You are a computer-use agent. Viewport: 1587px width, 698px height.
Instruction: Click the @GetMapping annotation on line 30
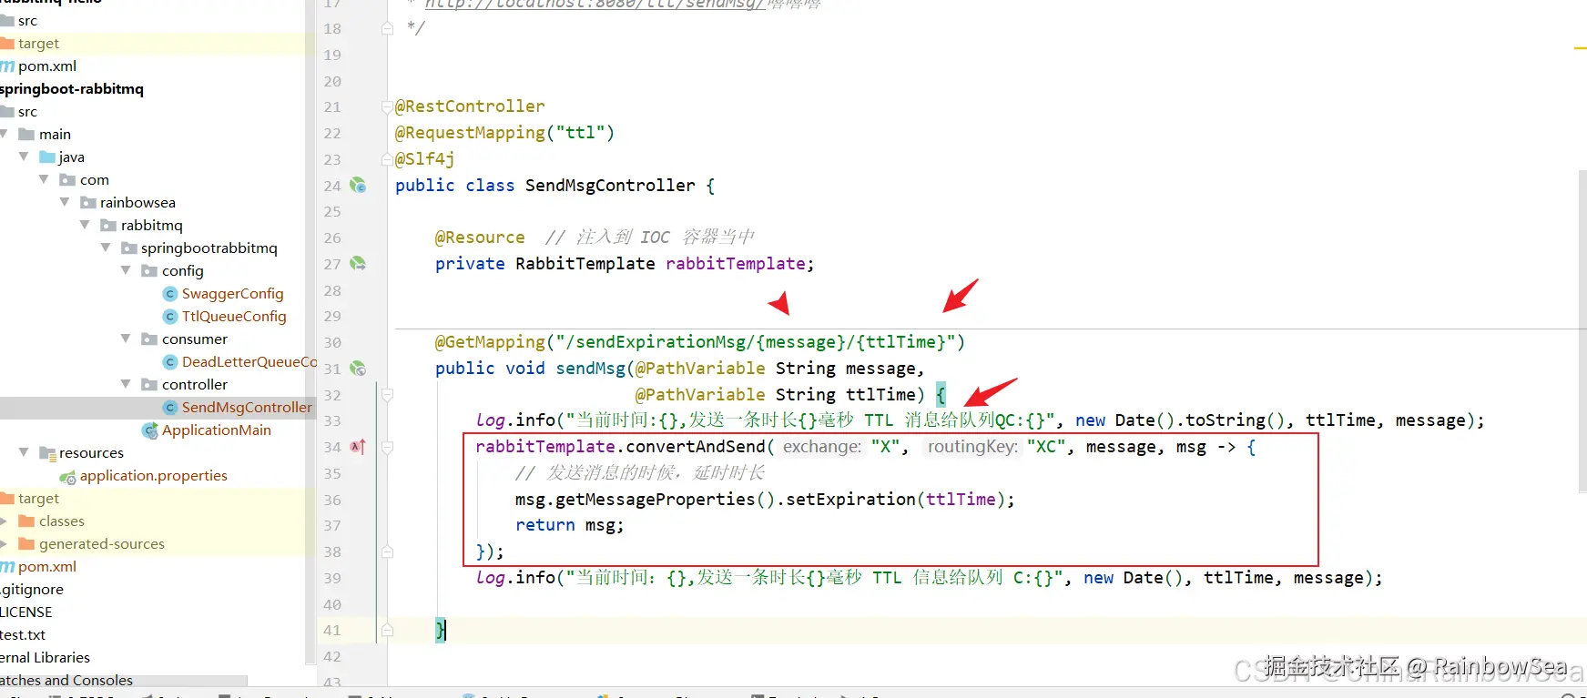(x=490, y=342)
